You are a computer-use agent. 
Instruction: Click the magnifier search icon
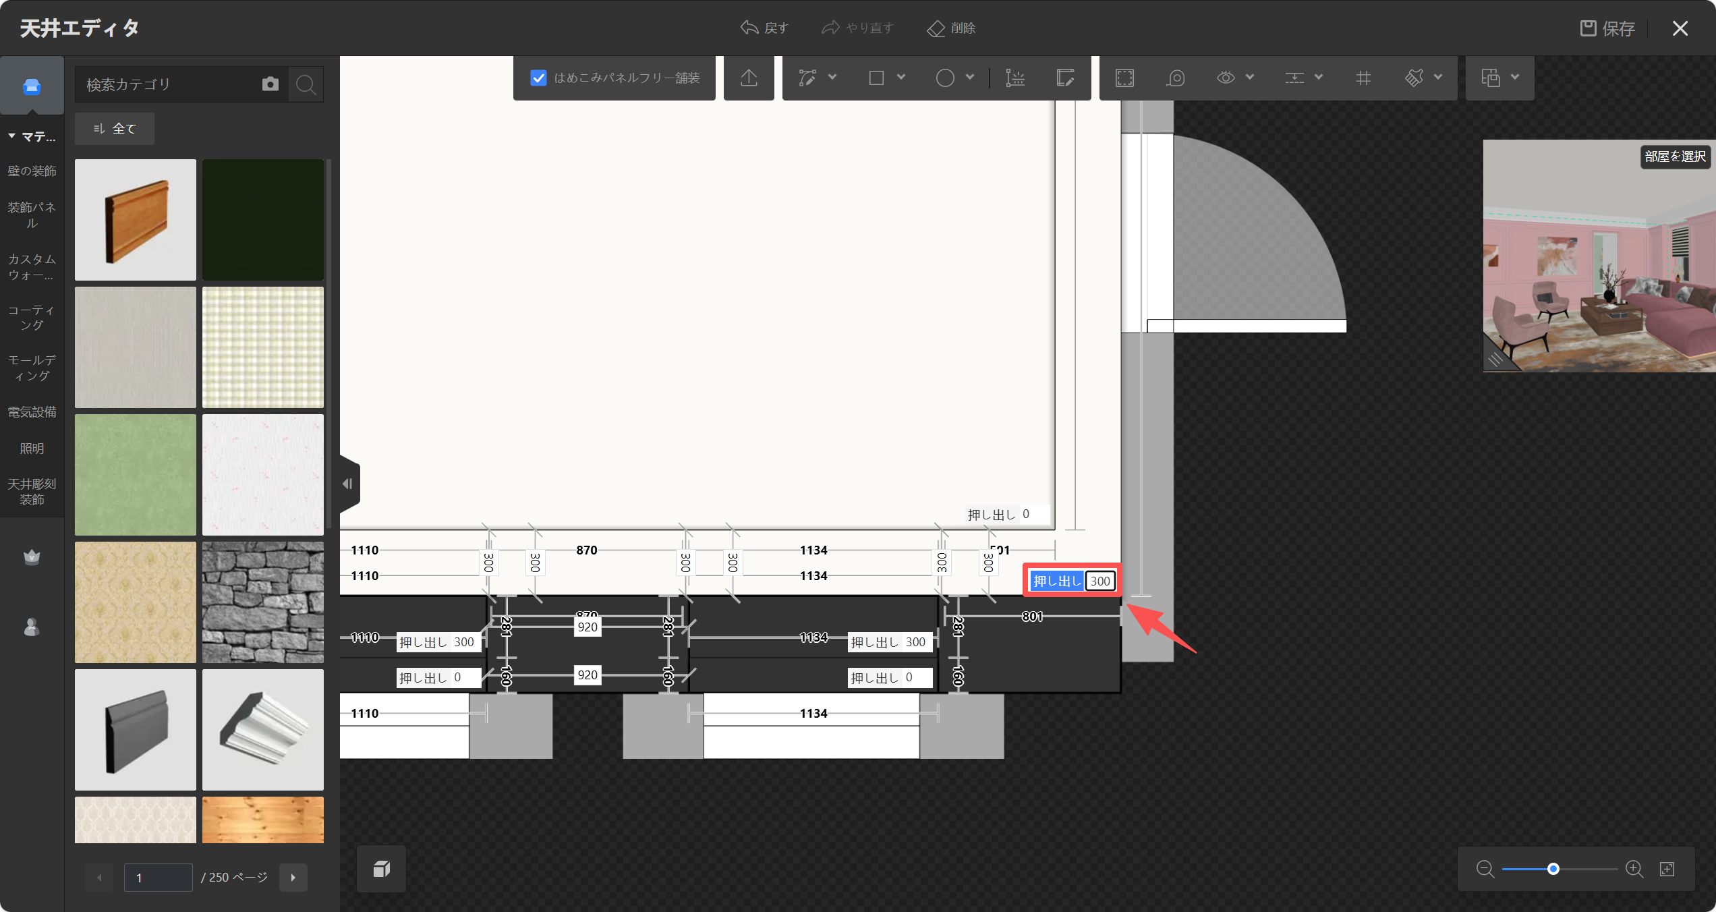pos(306,84)
